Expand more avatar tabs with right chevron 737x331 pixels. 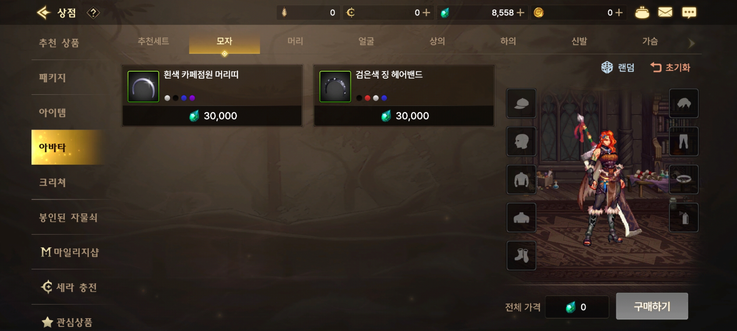691,43
